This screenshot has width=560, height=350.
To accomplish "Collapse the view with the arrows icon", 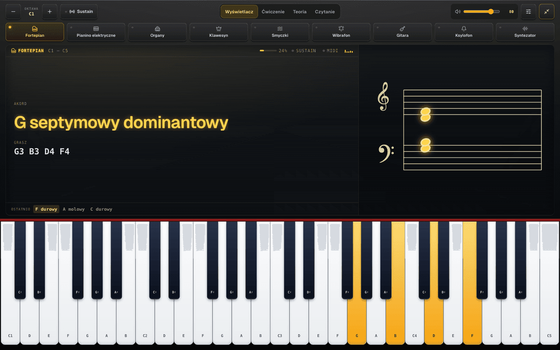I will pos(546,12).
